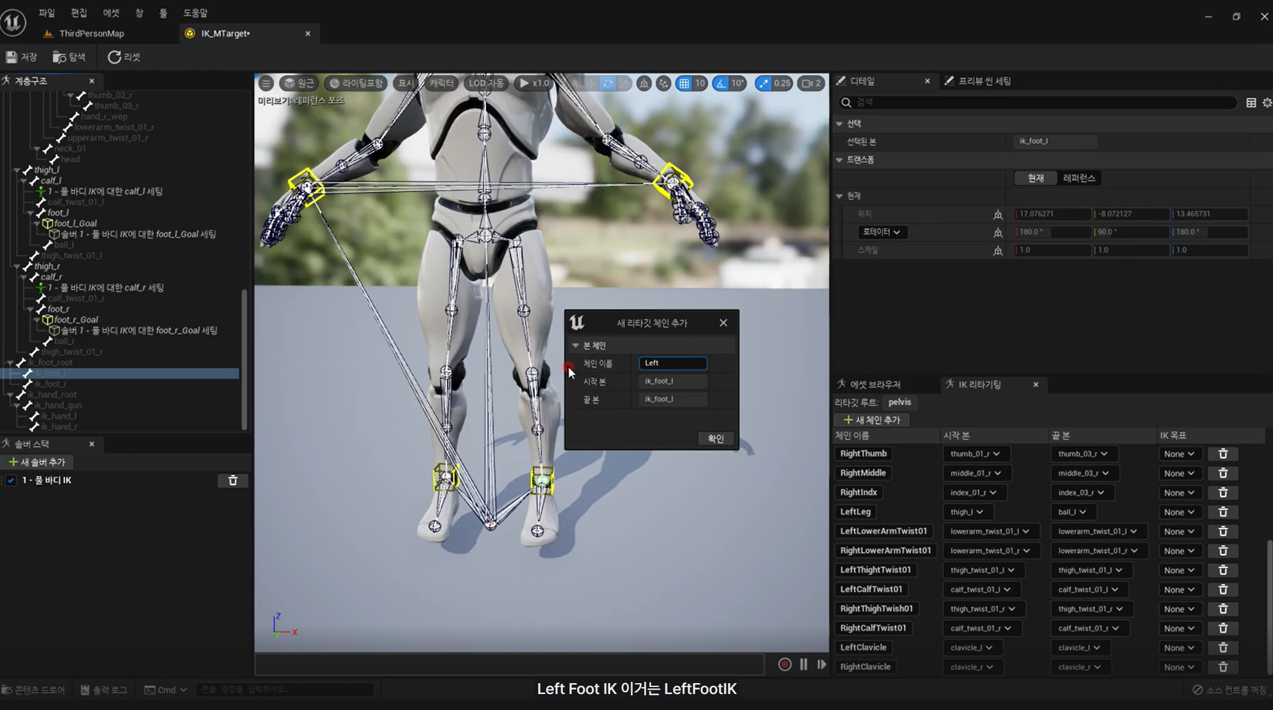
Task: Click the chain name field containing Left
Action: click(x=672, y=363)
